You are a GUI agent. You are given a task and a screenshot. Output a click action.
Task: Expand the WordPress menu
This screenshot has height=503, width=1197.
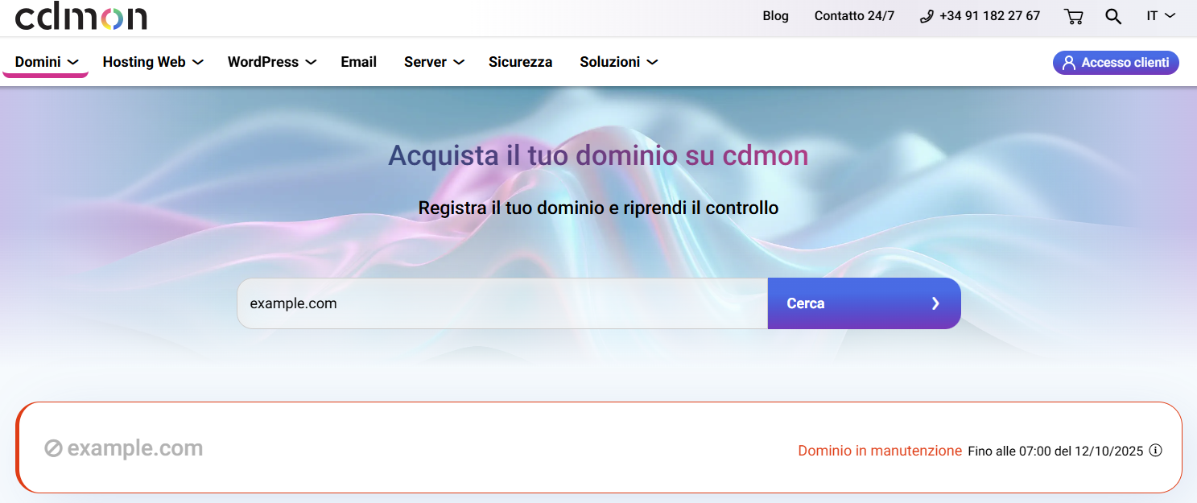click(x=271, y=62)
